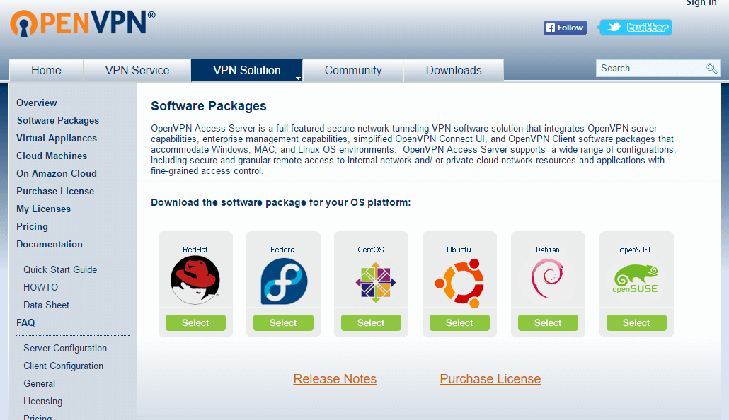Go to Virtual Appliances sidebar link
Screen dimensions: 729x420
click(x=57, y=138)
